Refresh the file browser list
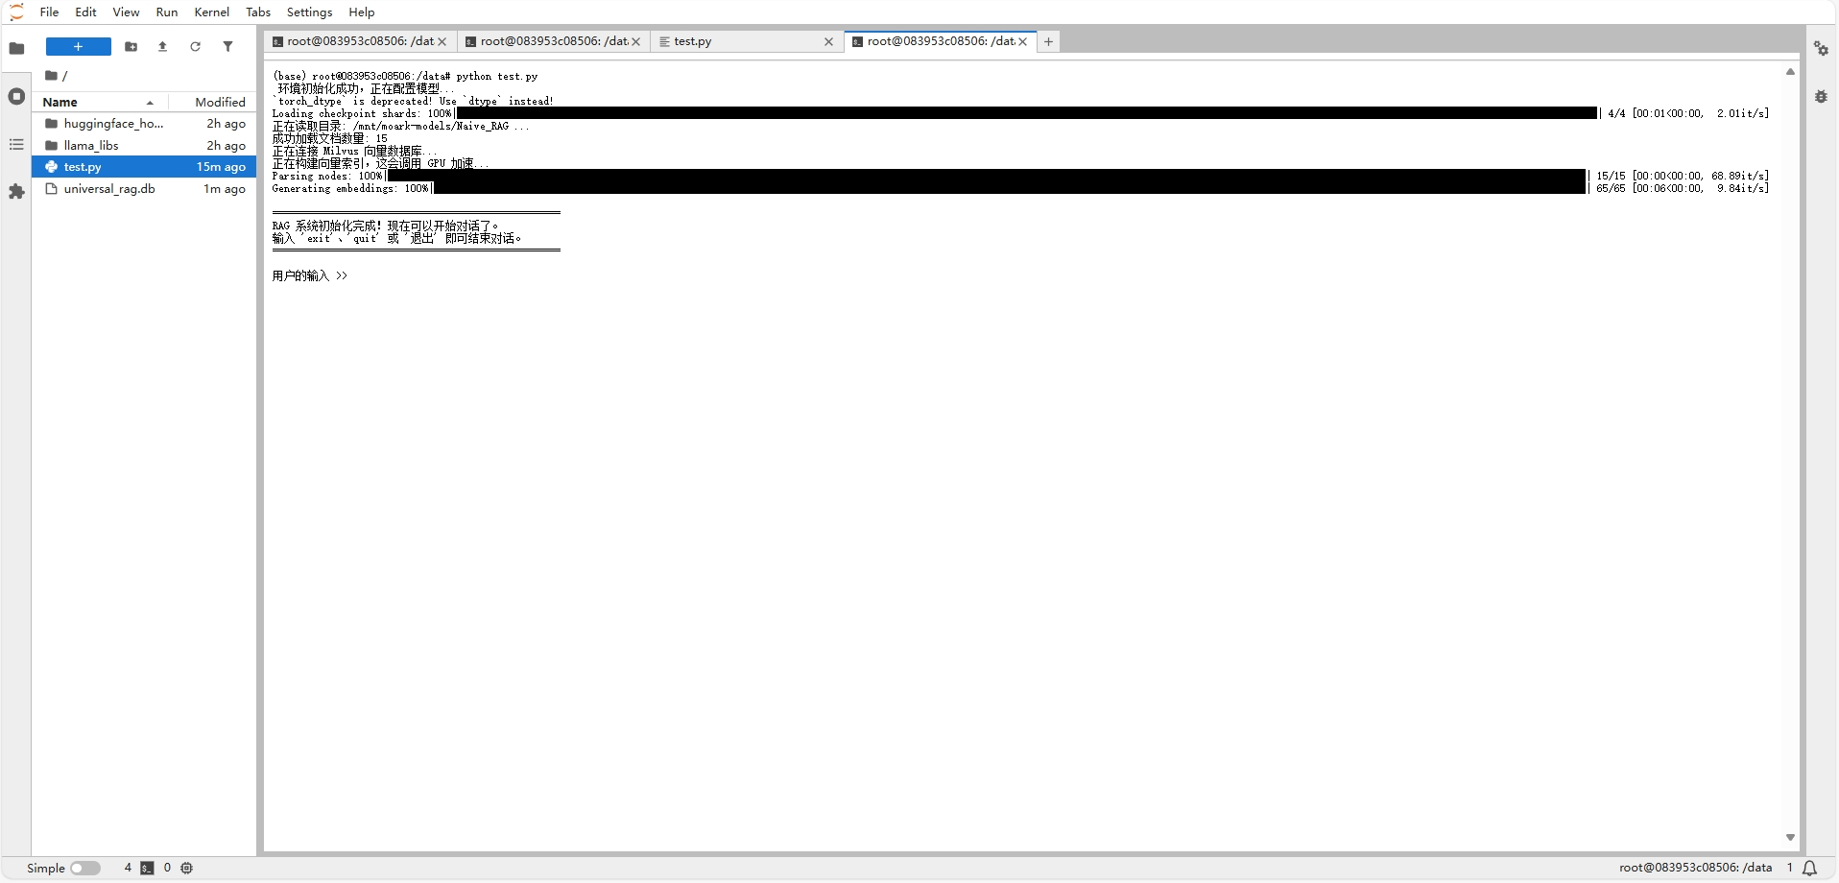The image size is (1839, 883). tap(196, 46)
